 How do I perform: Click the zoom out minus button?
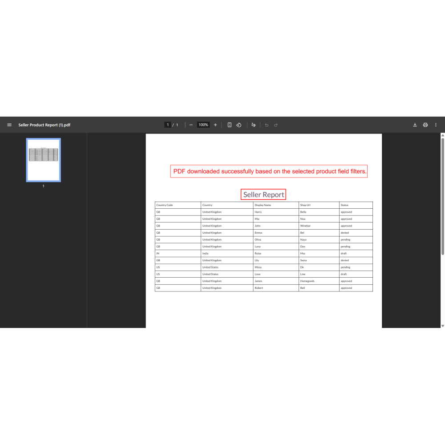191,125
